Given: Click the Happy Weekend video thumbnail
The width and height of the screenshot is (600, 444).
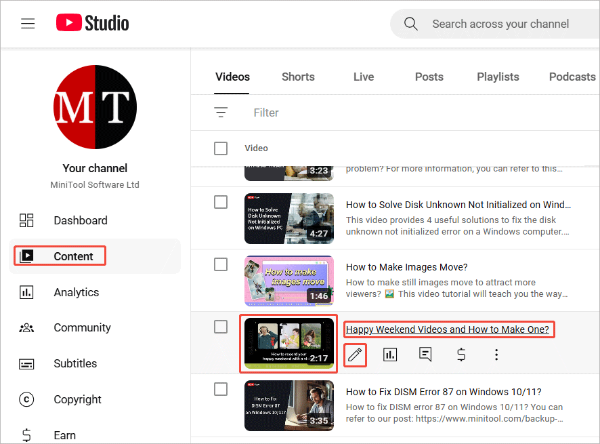Looking at the screenshot, I should click(288, 344).
